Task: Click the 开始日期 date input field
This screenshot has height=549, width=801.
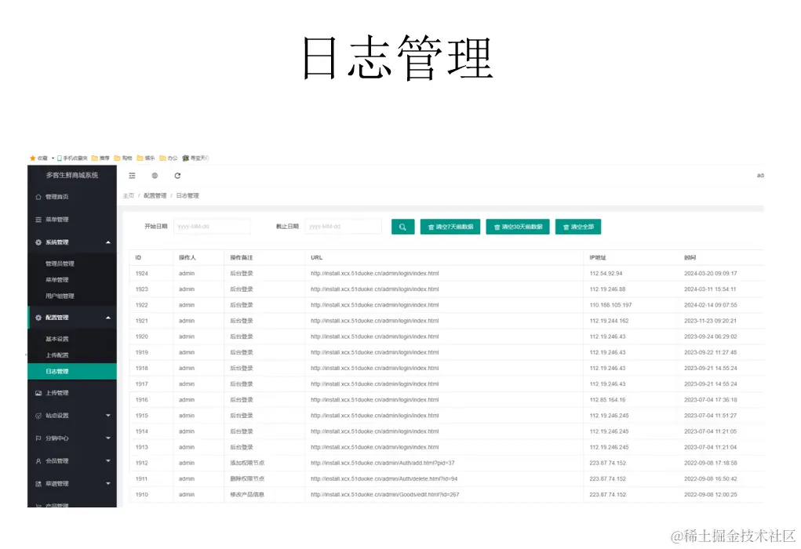Action: click(x=212, y=226)
